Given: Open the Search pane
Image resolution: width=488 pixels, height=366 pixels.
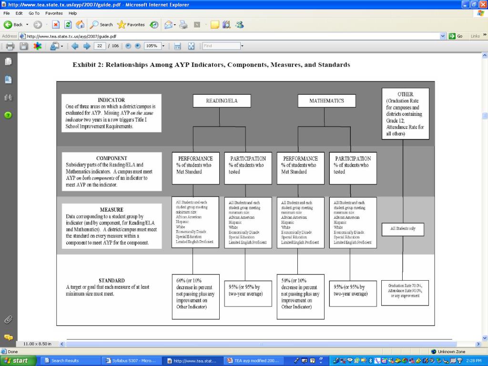Looking at the screenshot, I should 101,25.
